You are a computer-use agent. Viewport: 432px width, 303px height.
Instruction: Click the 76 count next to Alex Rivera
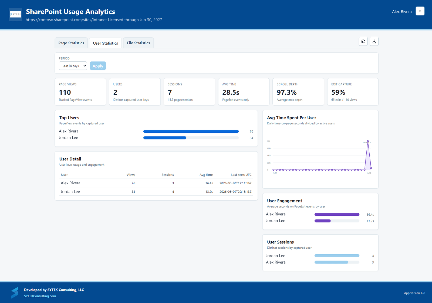click(251, 132)
